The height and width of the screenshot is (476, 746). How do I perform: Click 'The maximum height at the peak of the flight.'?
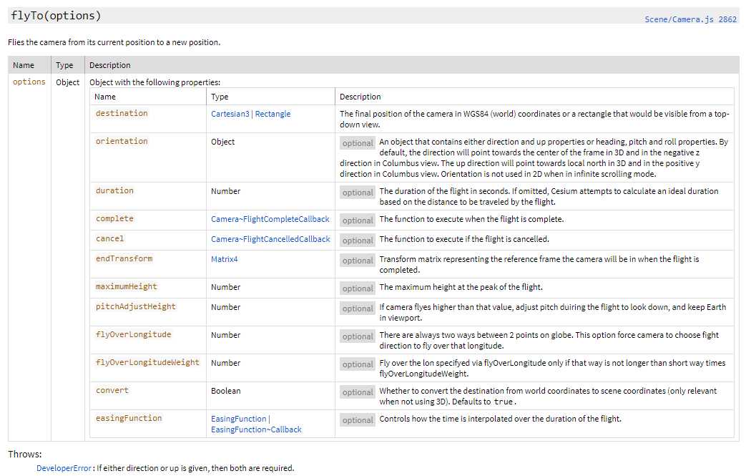click(x=461, y=287)
